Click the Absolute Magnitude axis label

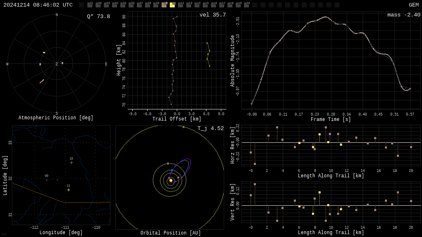coord(232,61)
